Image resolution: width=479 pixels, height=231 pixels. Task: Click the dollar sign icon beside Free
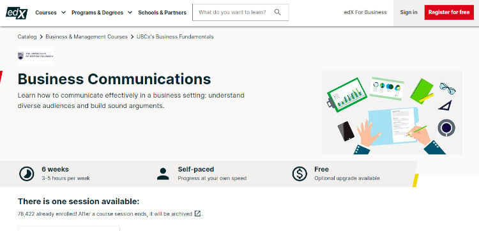point(300,174)
